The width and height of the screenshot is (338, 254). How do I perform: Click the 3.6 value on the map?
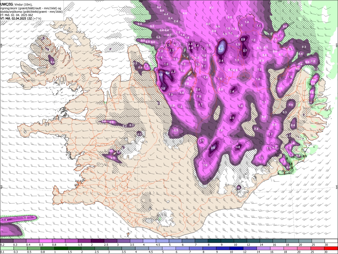pyautogui.click(x=213, y=148)
